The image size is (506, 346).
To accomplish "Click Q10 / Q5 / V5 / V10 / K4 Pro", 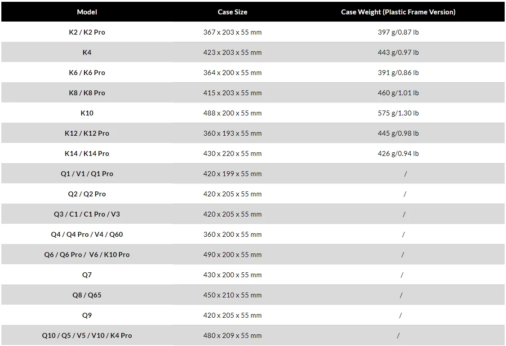I will [x=87, y=336].
